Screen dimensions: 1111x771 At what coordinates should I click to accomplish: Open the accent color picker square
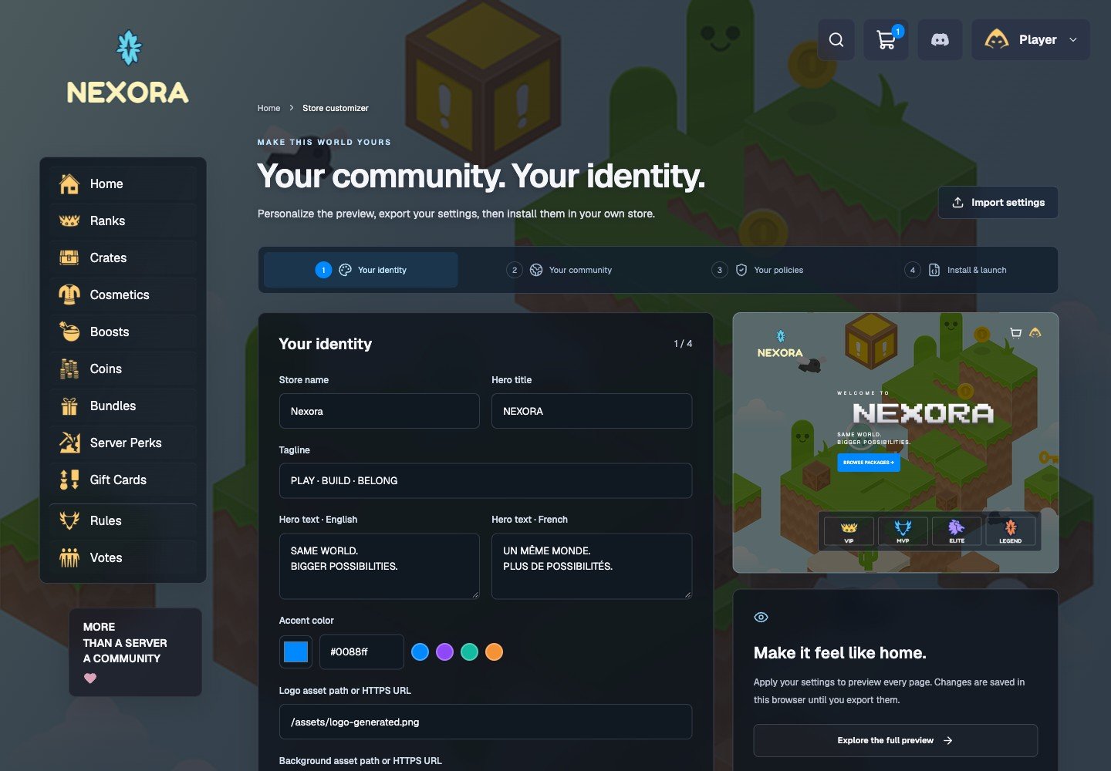pyautogui.click(x=295, y=651)
